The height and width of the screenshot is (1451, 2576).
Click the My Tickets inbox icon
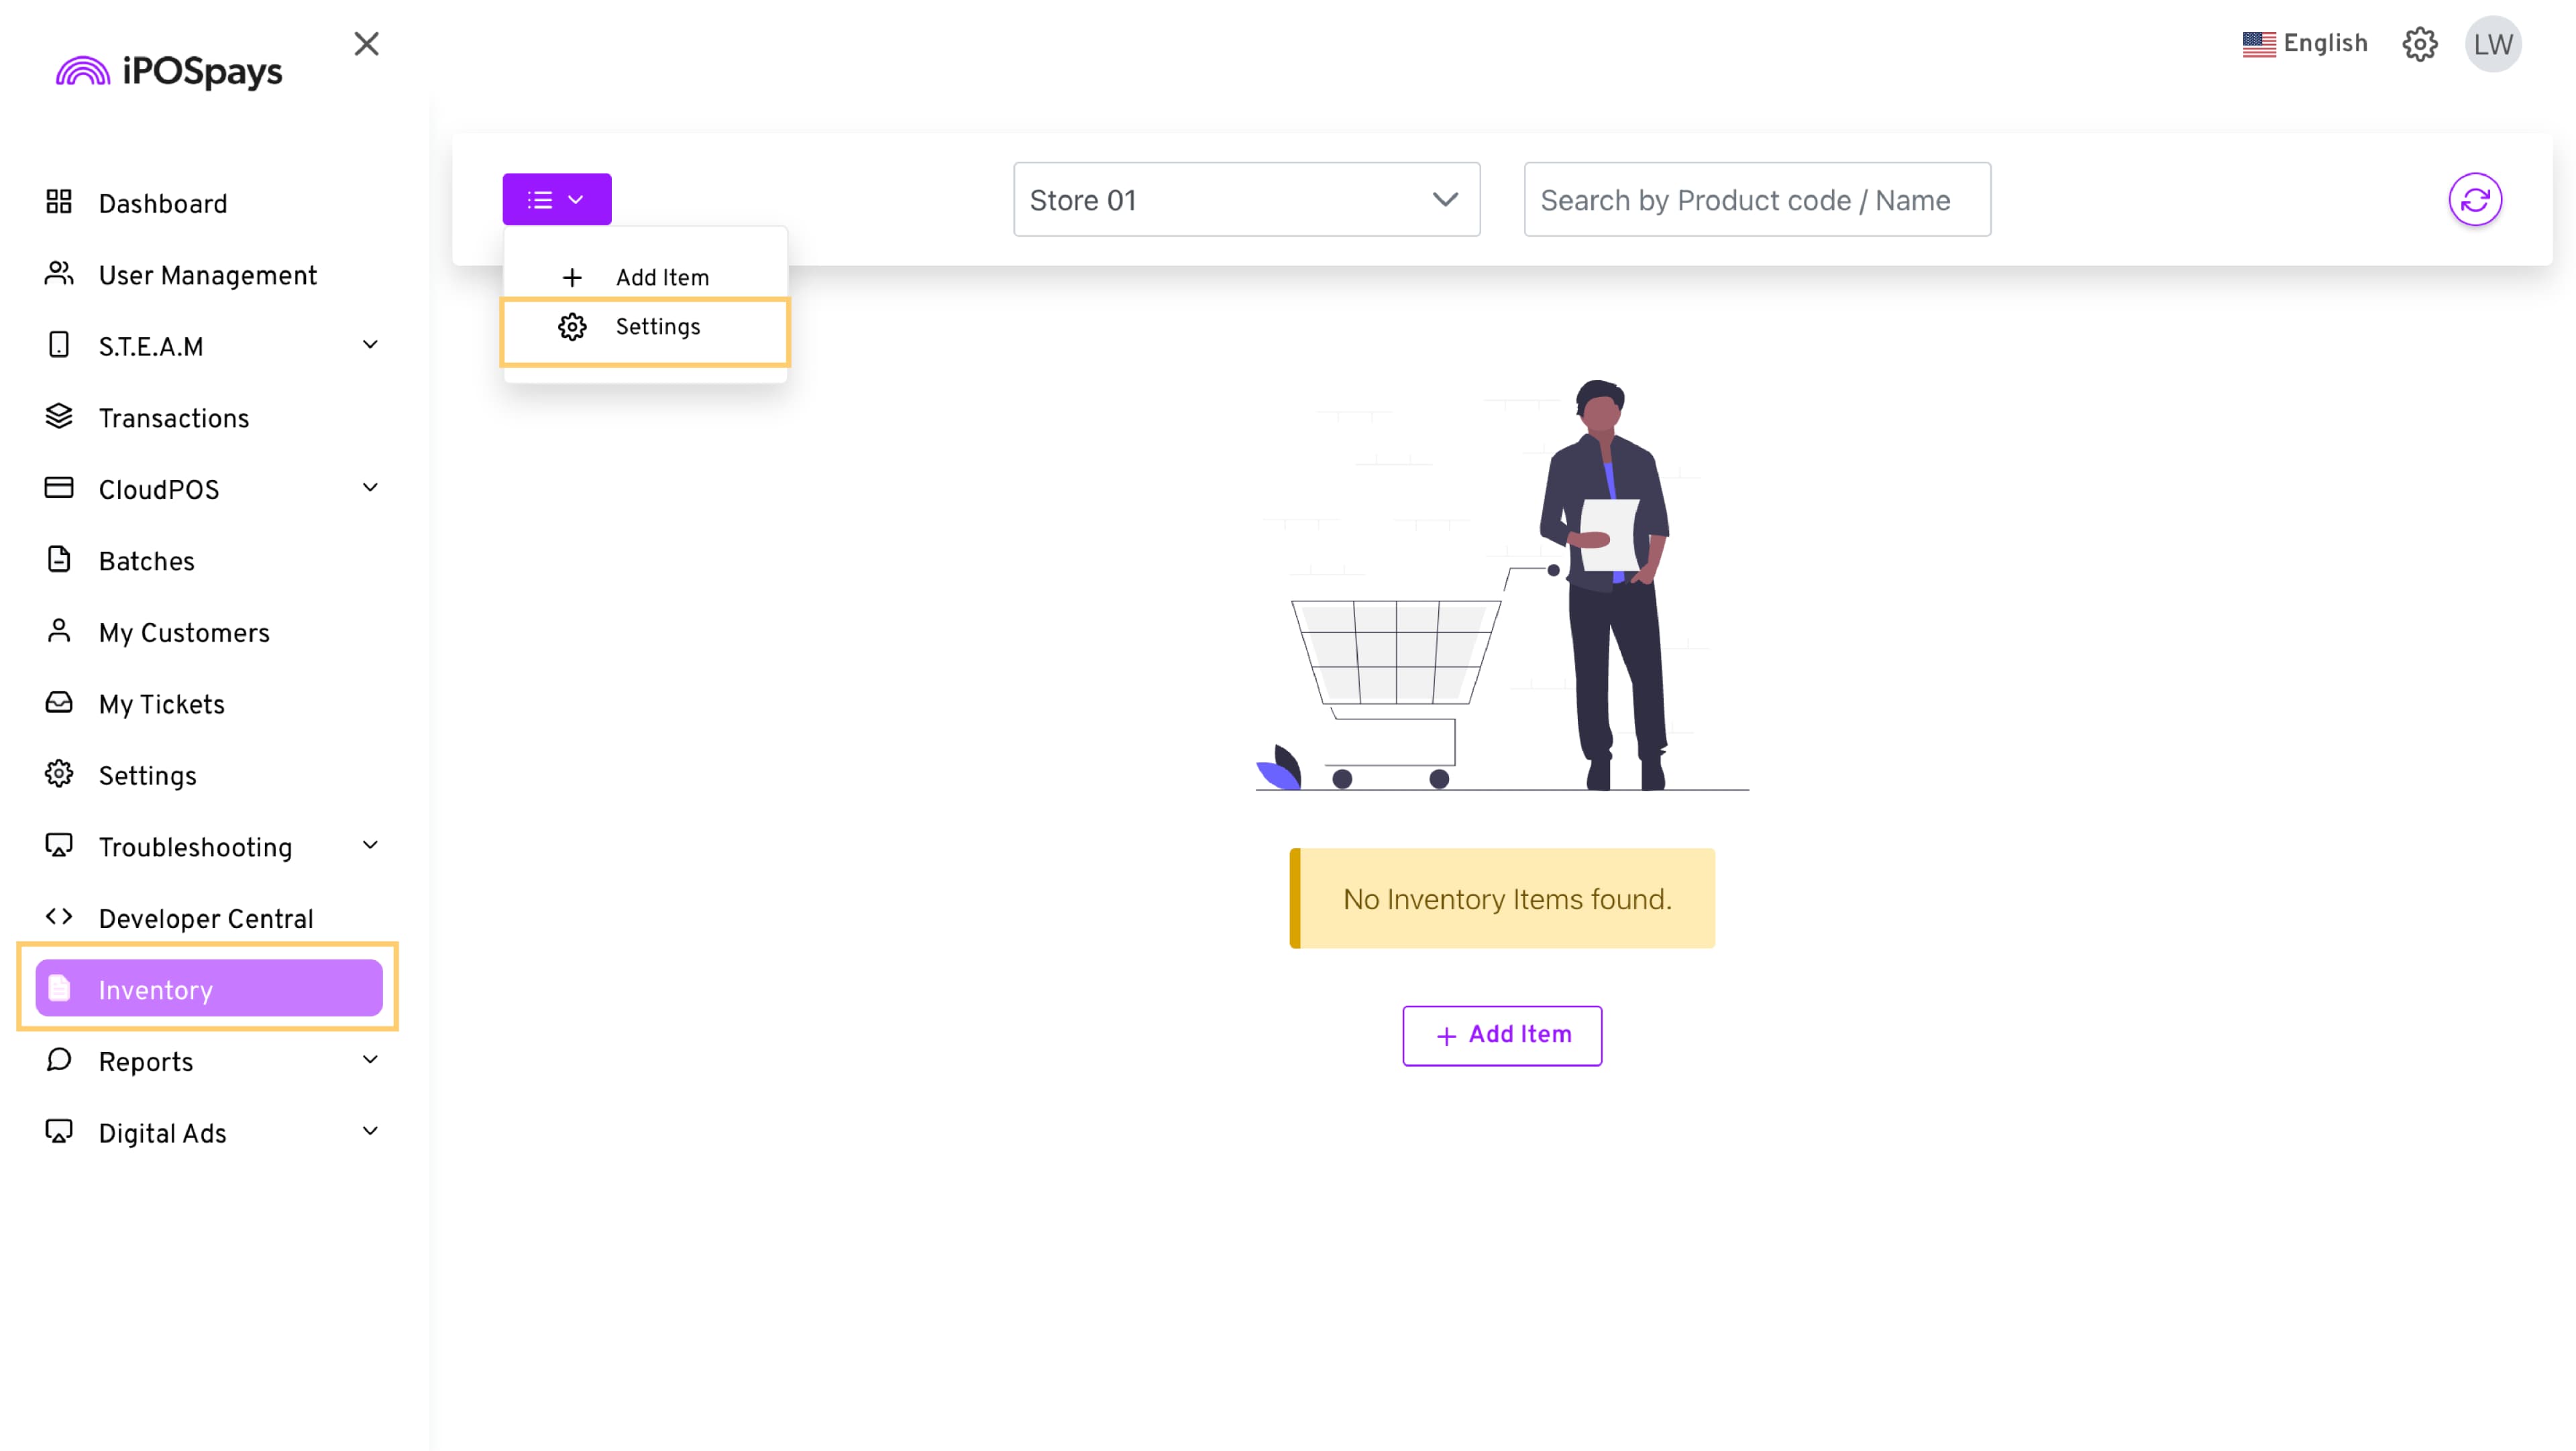pyautogui.click(x=59, y=703)
